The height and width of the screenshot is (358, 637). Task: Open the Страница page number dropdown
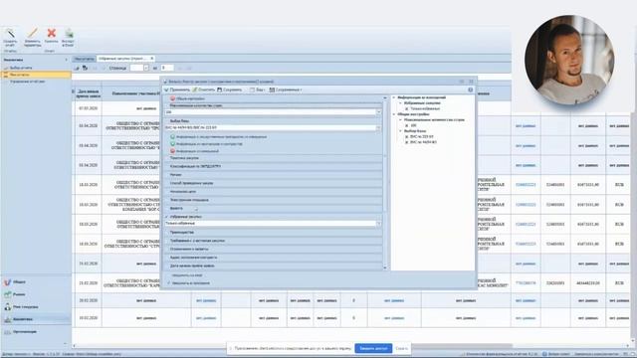click(x=146, y=69)
